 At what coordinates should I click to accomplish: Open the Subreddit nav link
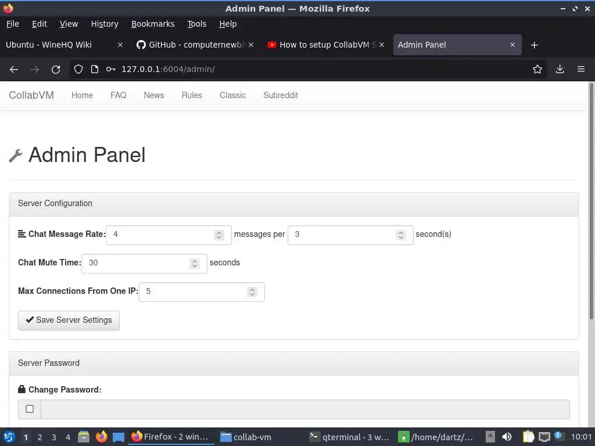tap(281, 95)
